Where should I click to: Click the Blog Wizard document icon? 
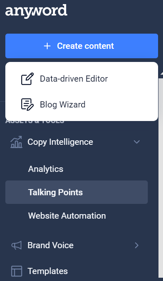point(28,105)
